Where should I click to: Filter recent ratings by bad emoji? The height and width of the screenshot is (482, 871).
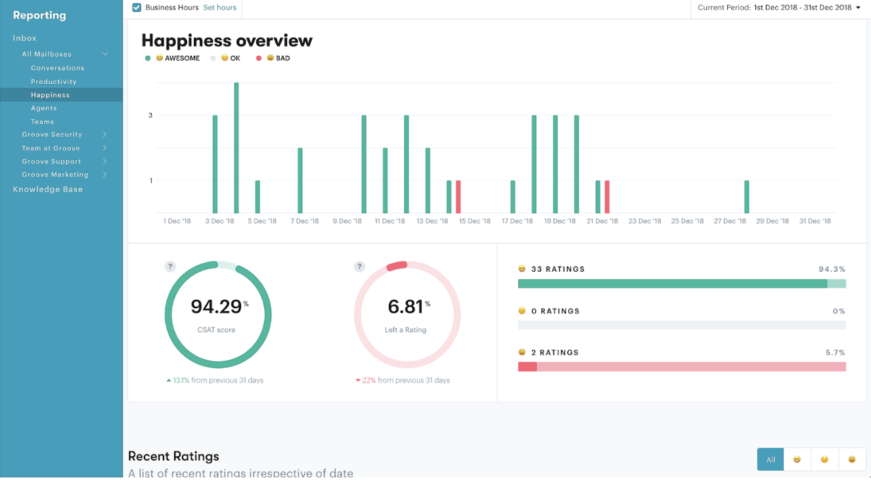coord(852,460)
